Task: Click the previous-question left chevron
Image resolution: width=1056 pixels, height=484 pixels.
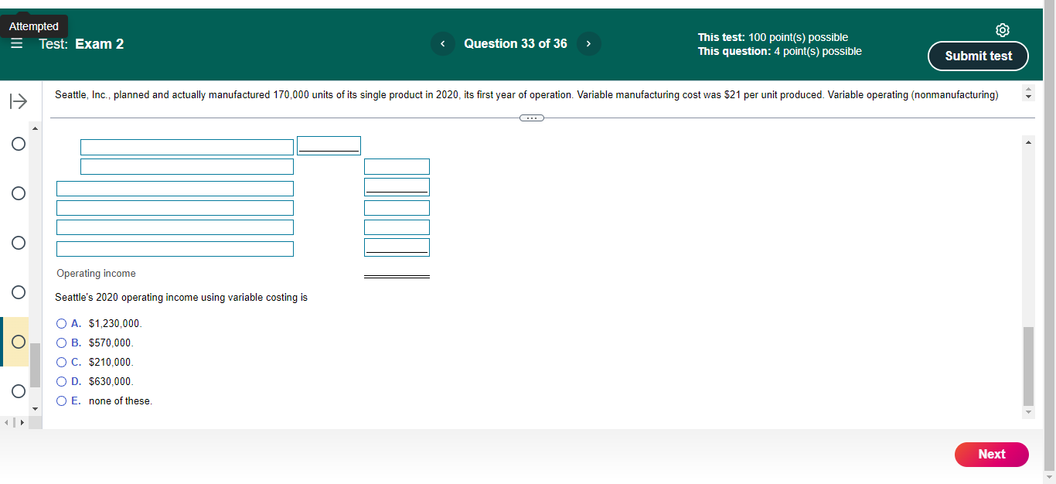Action: [x=443, y=43]
